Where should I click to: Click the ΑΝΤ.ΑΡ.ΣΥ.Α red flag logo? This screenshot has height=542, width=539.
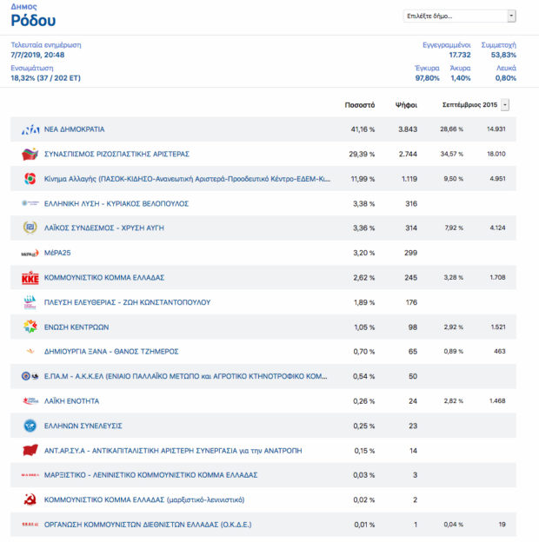30,451
